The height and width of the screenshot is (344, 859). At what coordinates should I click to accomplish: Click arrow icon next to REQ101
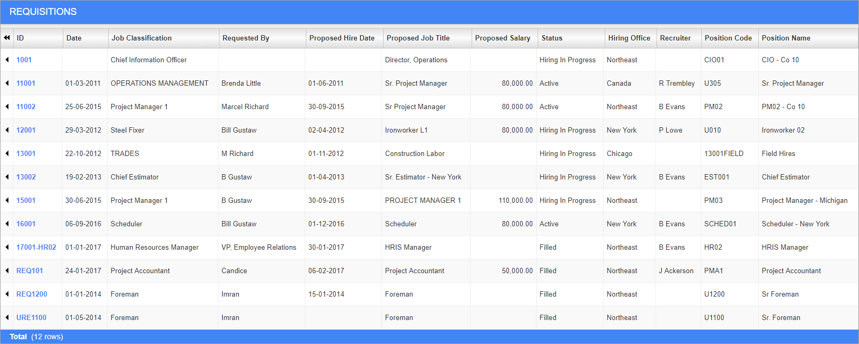(x=7, y=271)
